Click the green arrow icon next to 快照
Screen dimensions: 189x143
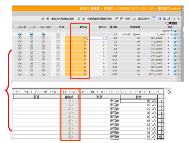[x=121, y=19]
